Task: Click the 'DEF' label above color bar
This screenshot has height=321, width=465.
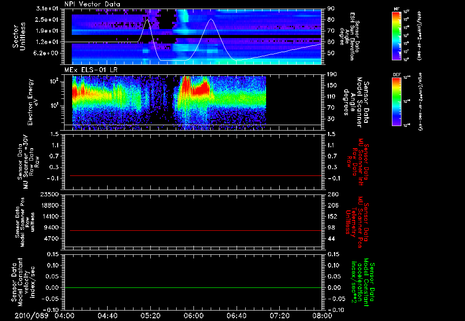Action: (x=396, y=75)
